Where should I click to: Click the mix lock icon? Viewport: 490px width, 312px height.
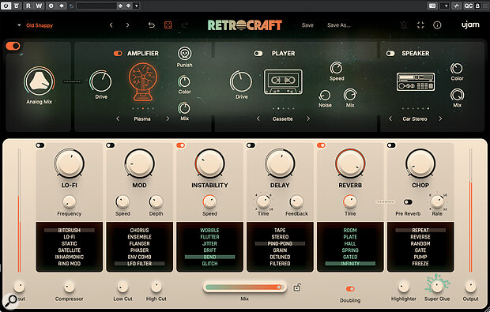coord(297,288)
